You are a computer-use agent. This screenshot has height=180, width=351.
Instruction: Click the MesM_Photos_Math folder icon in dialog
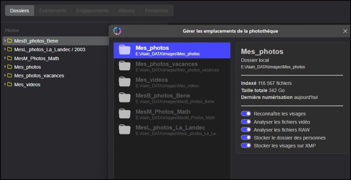pos(125,114)
